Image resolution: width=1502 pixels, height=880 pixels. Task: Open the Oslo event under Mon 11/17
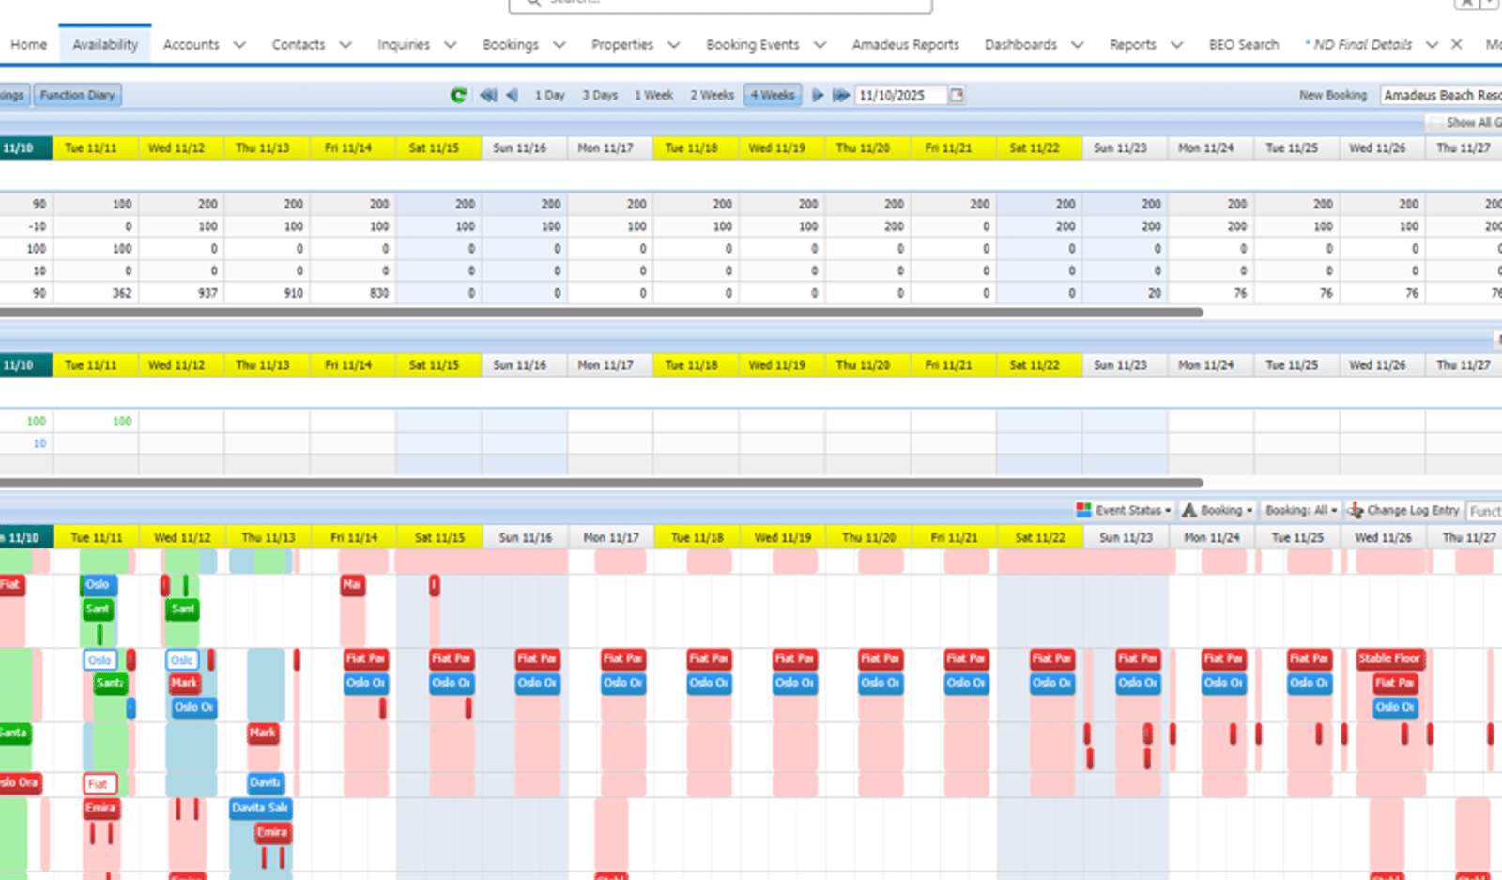(623, 683)
